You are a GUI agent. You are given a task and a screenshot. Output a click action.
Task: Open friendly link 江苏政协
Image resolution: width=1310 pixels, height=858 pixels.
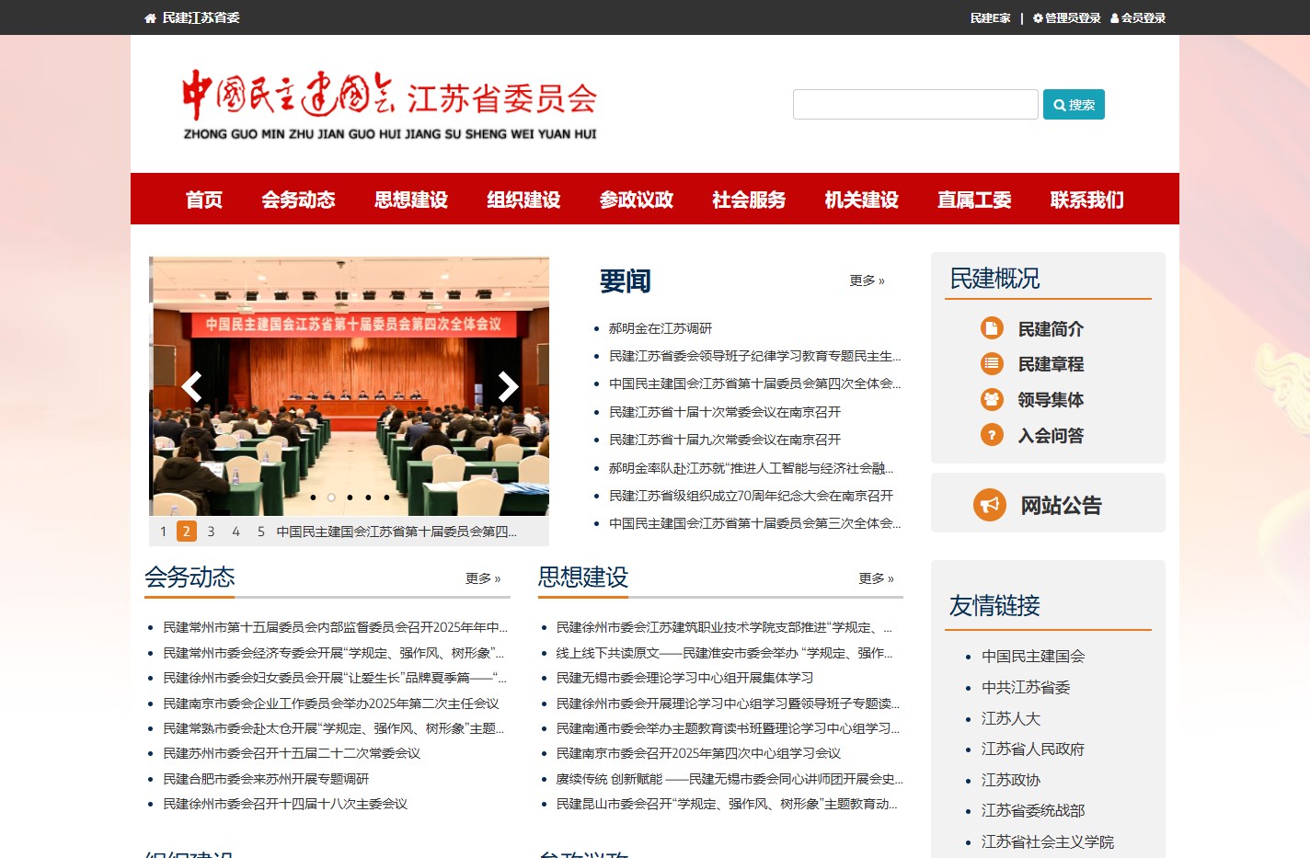pos(1011,781)
